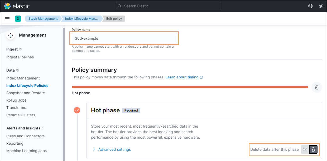
Task: Open the help menu lifebuoy icon
Action: click(x=310, y=6)
